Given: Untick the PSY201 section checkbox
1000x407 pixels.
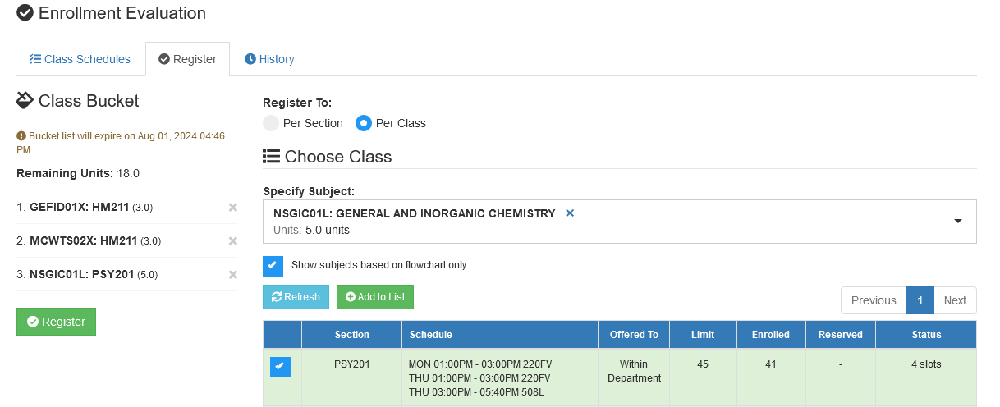Looking at the screenshot, I should pyautogui.click(x=280, y=367).
